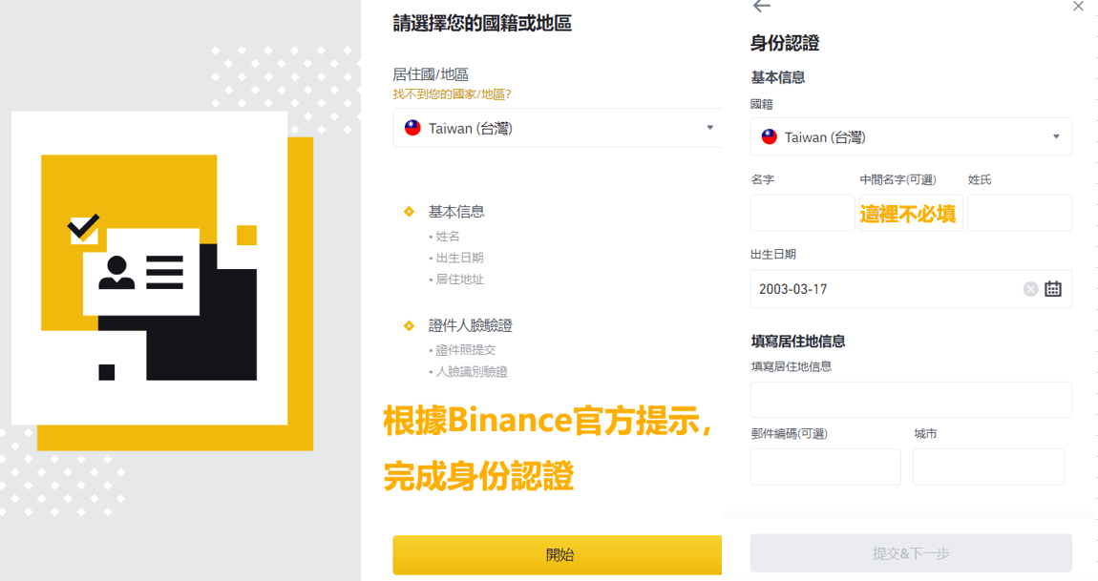Click the Taiwan flag in the residence selector
Screen dimensions: 1098x581
click(x=412, y=128)
